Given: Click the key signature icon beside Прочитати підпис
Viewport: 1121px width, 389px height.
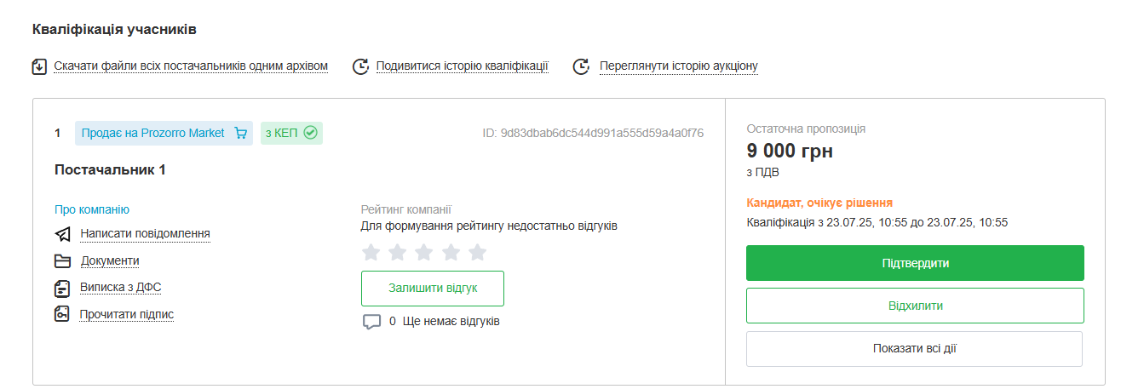Looking at the screenshot, I should click(x=62, y=314).
